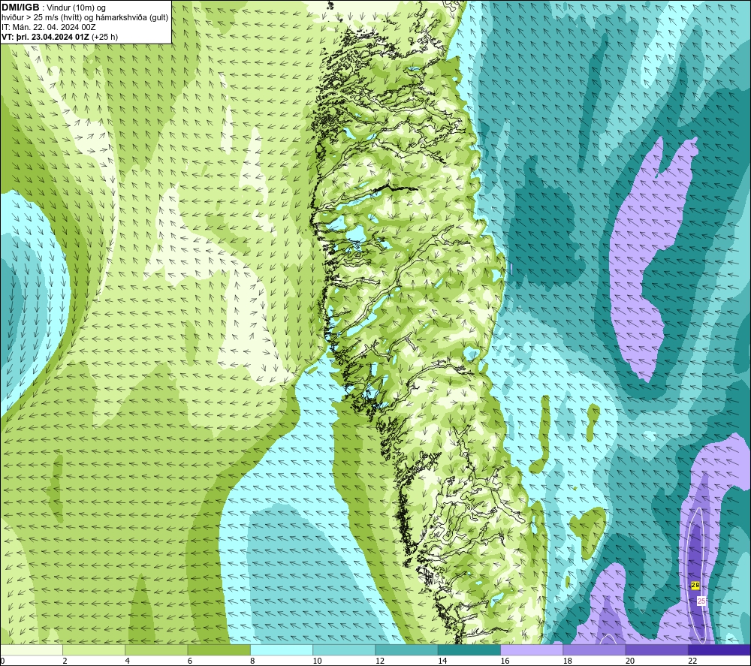The image size is (751, 666).
Task: Click the '18' scale tick label
Action: click(x=568, y=661)
